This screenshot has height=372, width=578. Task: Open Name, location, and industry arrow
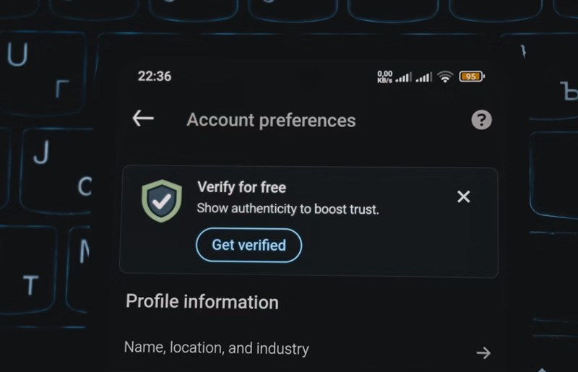483,352
